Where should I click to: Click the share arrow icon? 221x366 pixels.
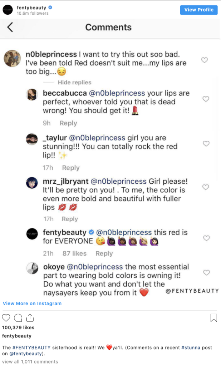click(x=30, y=317)
